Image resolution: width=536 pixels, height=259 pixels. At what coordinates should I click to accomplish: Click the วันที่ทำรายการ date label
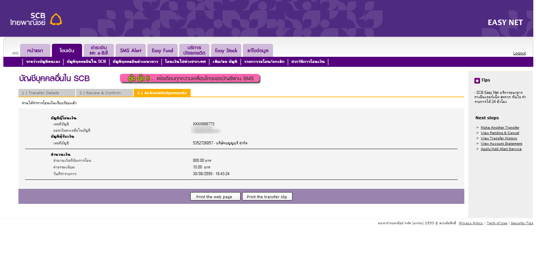[x=65, y=174]
